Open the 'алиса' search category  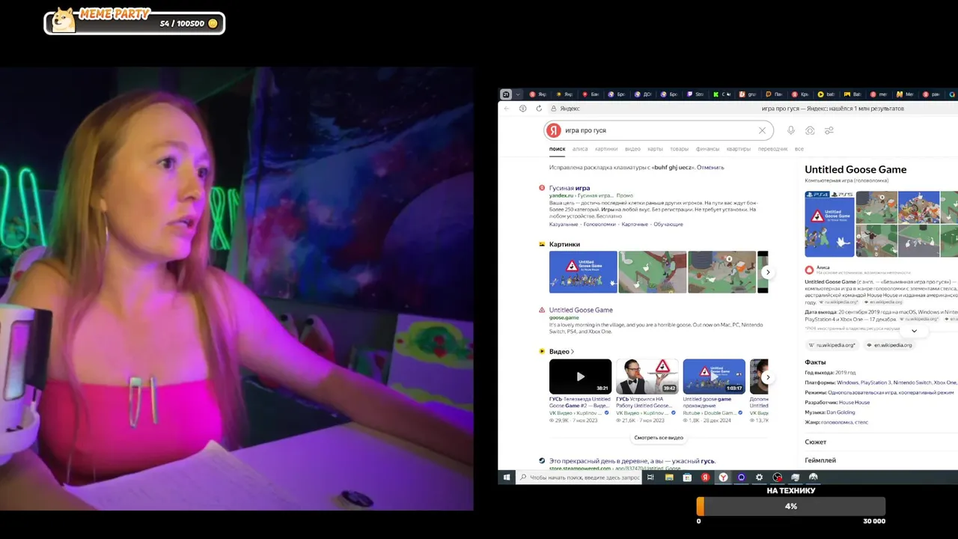[x=580, y=149]
